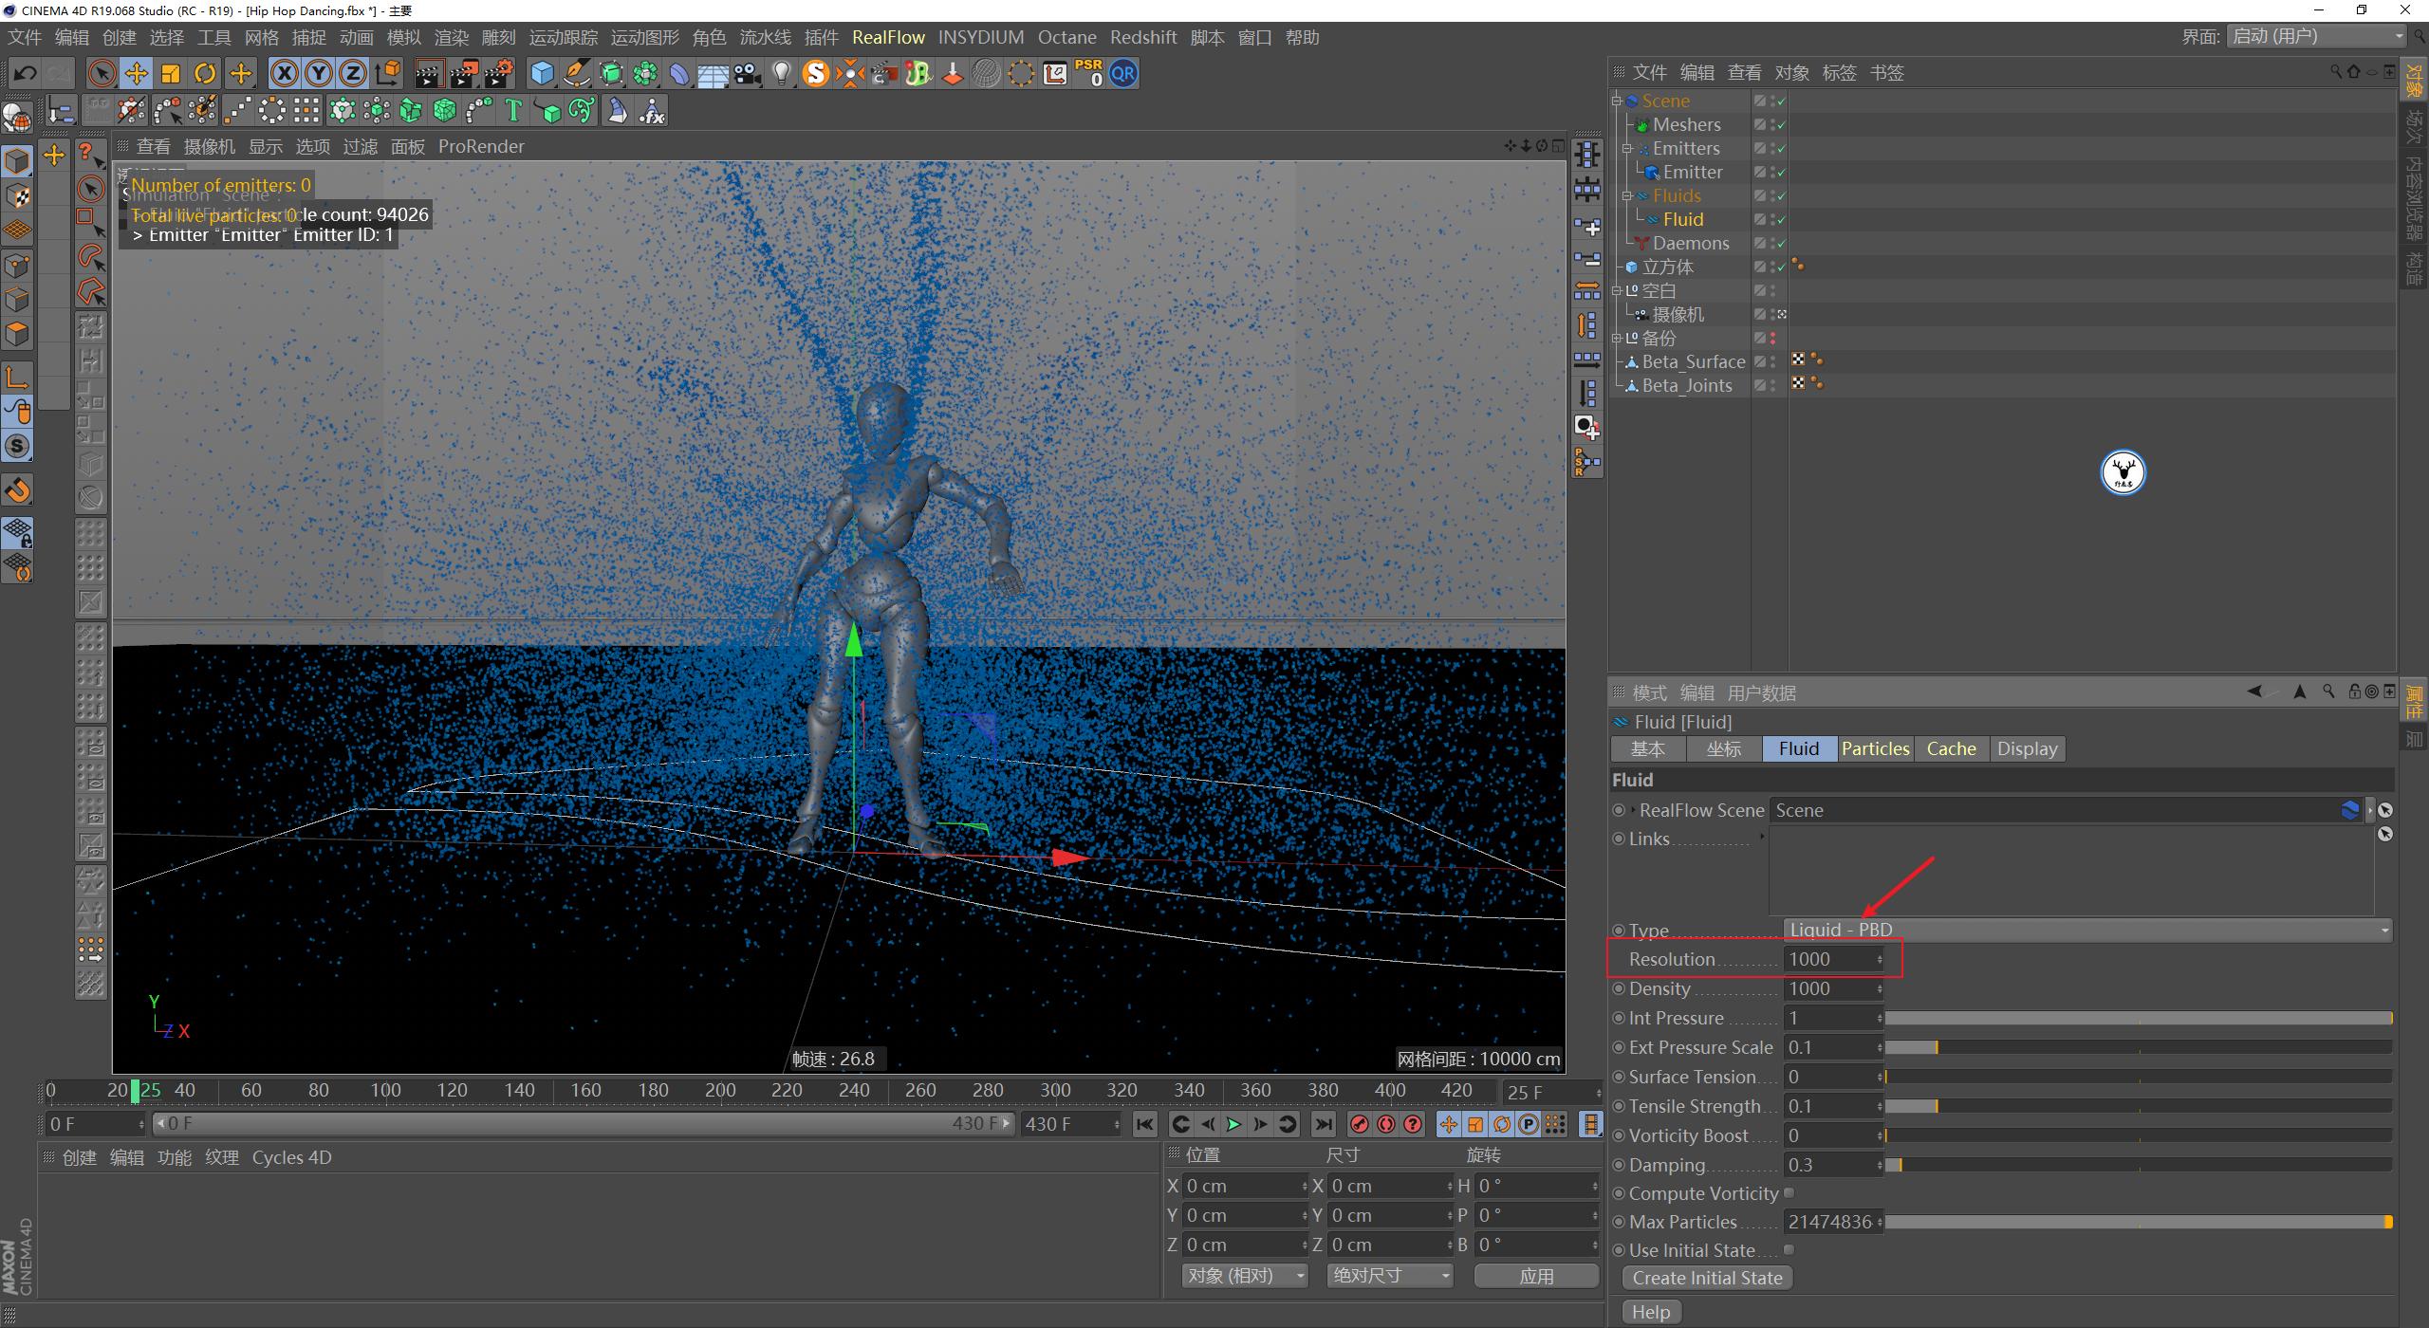This screenshot has height=1328, width=2429.
Task: Open the 界面 interface preset dropdown
Action: click(2315, 36)
